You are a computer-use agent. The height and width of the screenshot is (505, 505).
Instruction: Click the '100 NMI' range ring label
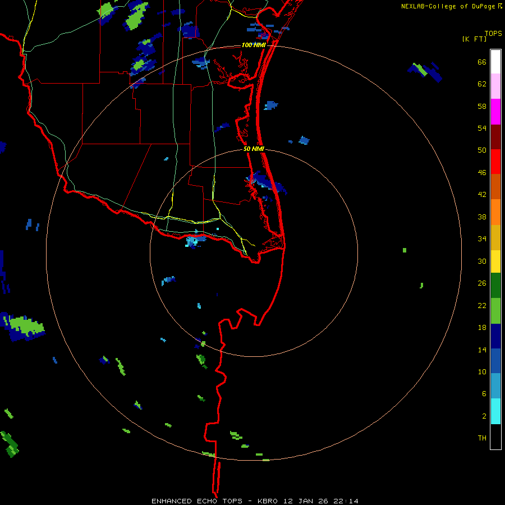pyautogui.click(x=254, y=45)
